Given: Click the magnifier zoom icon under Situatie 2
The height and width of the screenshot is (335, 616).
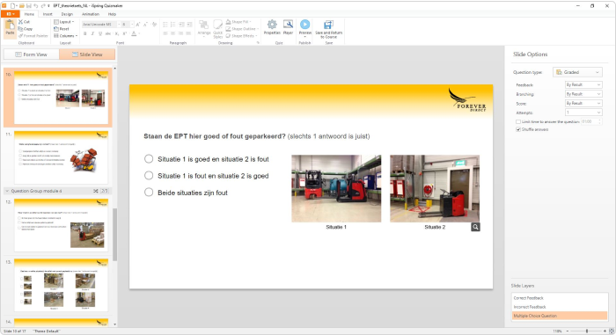Looking at the screenshot, I should click(x=475, y=227).
